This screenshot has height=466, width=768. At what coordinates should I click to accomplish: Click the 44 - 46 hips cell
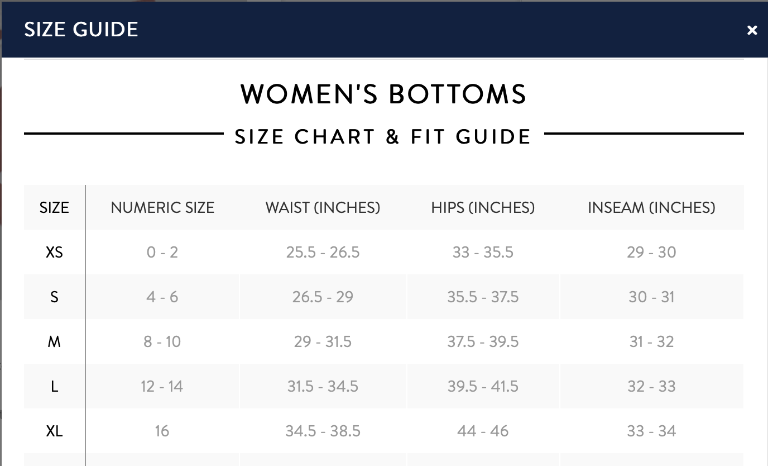click(x=483, y=431)
